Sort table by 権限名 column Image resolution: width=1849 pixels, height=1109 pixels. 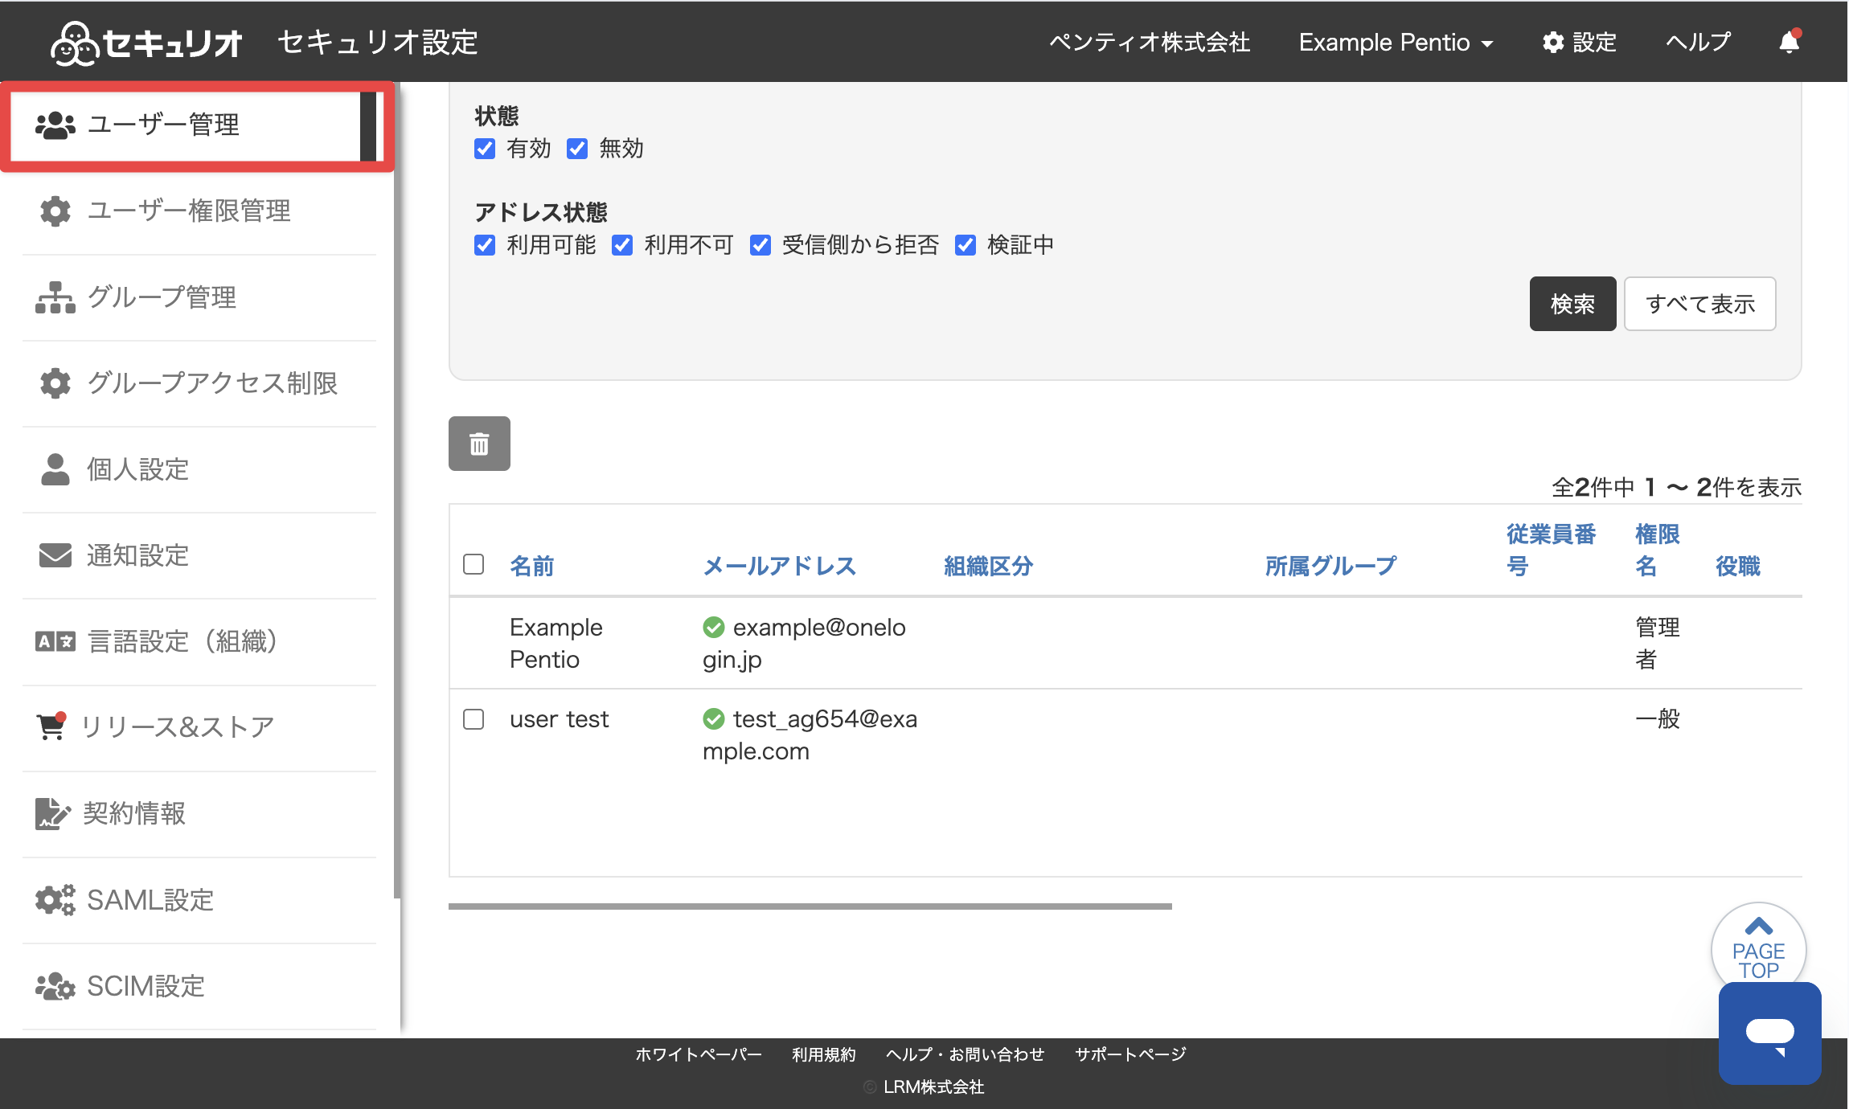point(1657,550)
